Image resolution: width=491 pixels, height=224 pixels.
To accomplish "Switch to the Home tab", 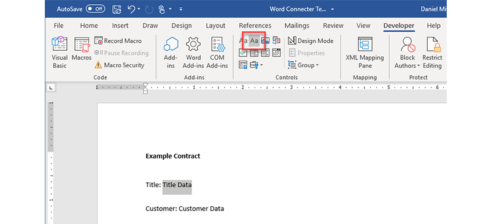I will point(89,26).
